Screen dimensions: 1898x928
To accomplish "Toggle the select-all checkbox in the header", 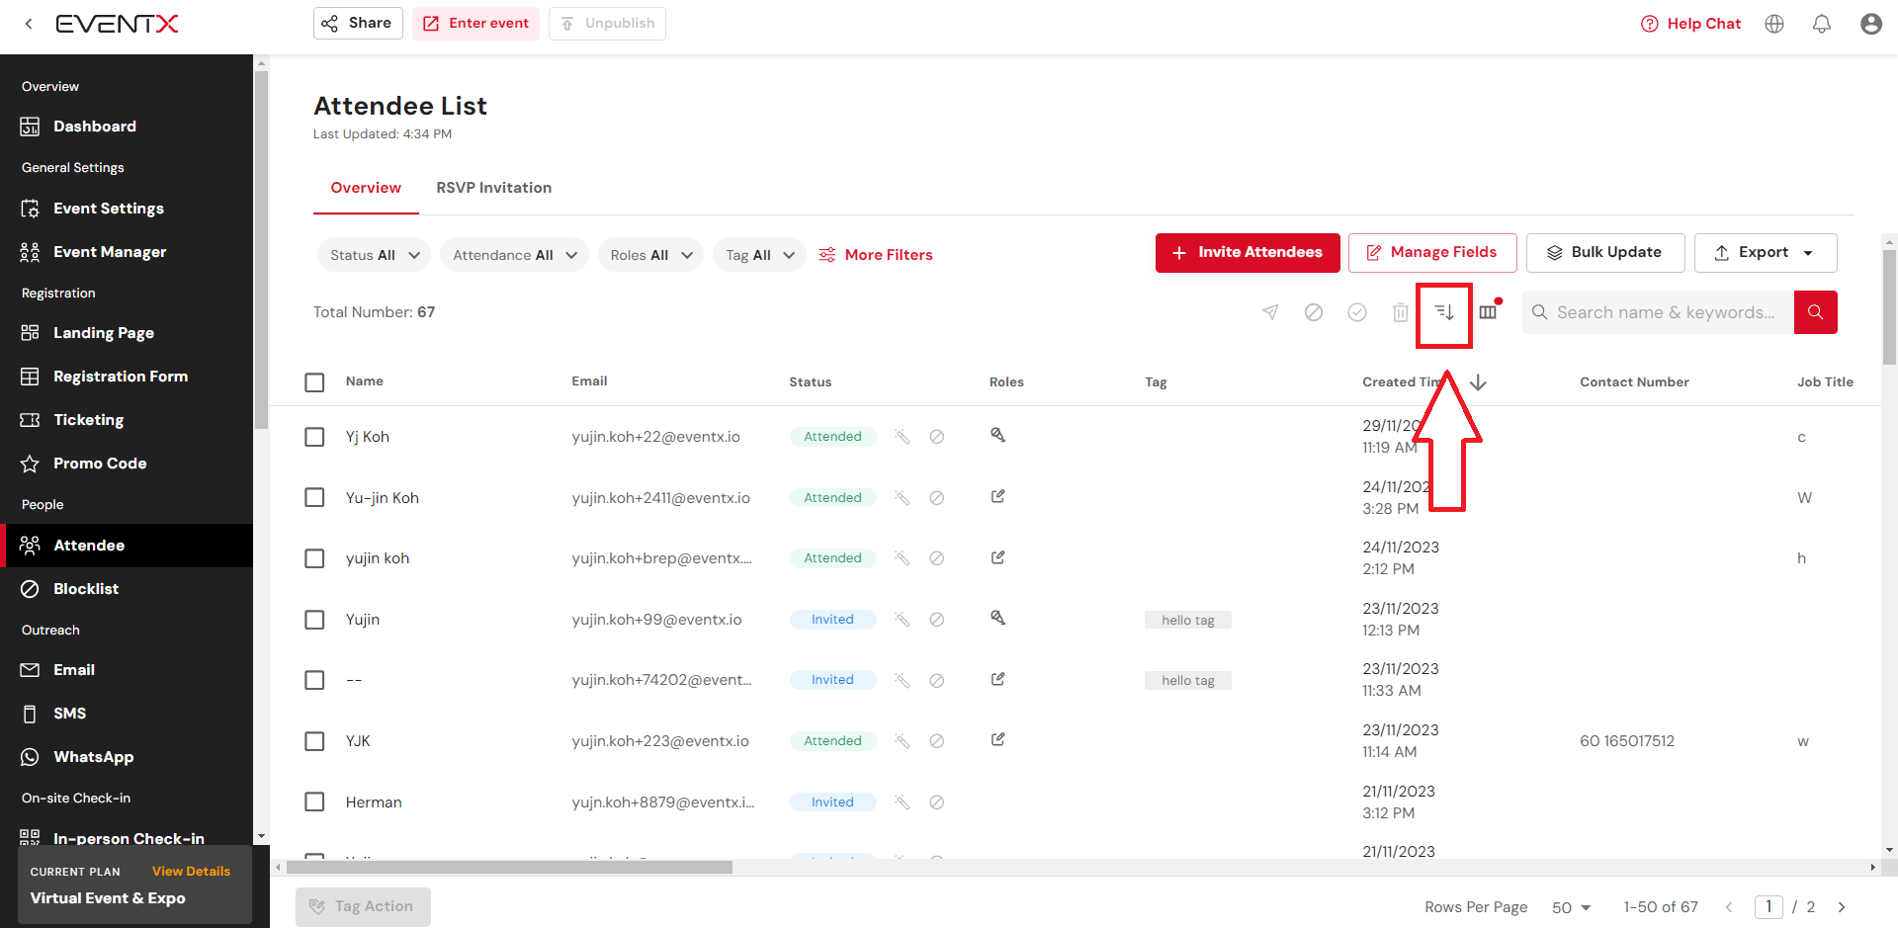I will [314, 382].
